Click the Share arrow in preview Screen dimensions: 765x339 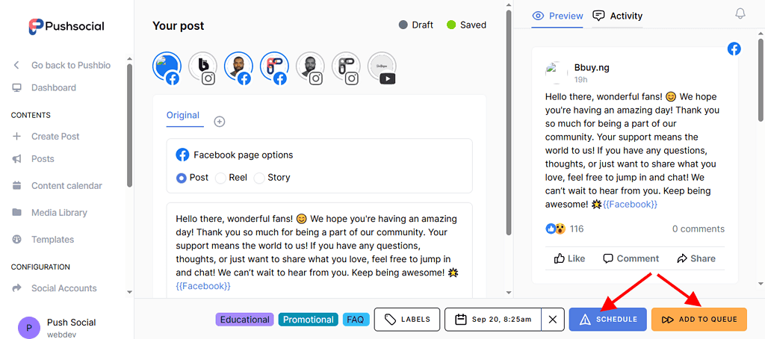click(682, 258)
